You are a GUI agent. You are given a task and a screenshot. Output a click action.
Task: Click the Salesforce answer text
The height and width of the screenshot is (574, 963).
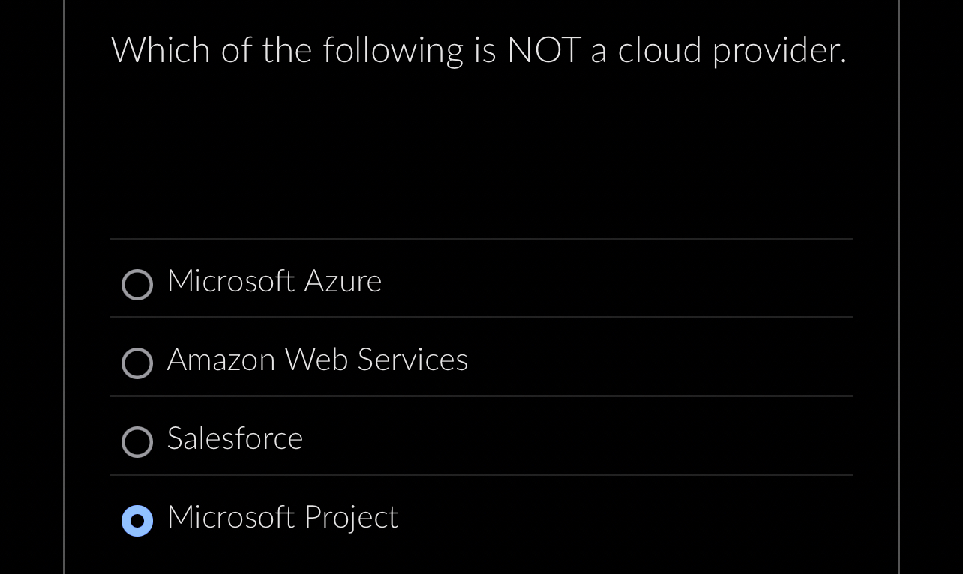pyautogui.click(x=235, y=440)
